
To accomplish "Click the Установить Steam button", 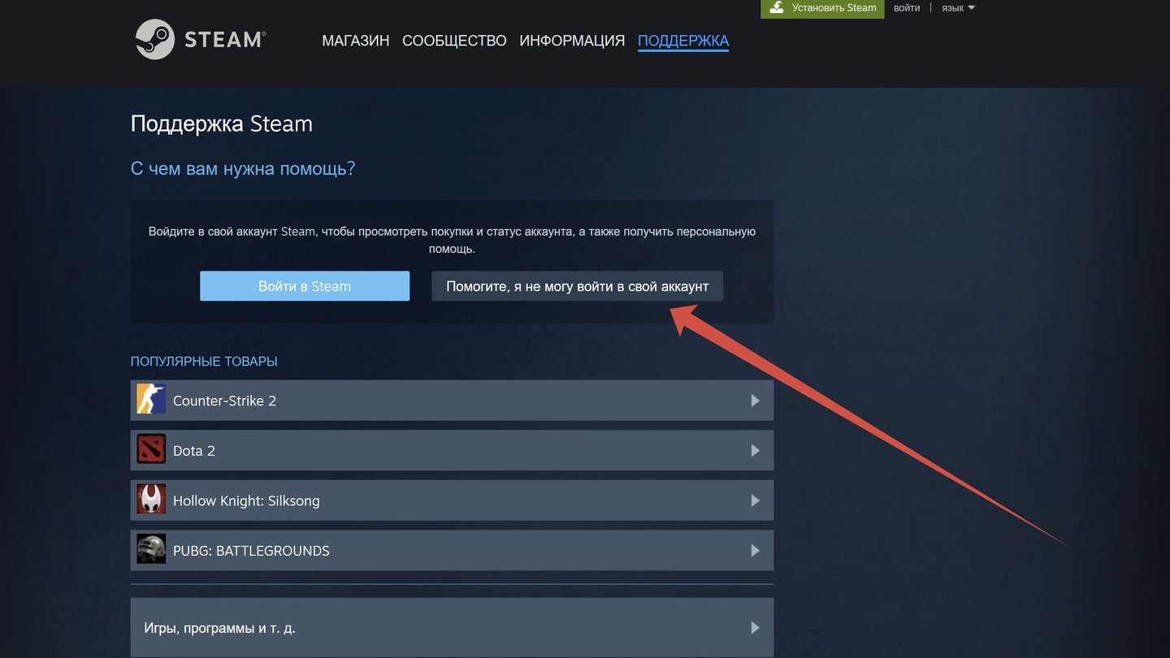I will tap(822, 8).
